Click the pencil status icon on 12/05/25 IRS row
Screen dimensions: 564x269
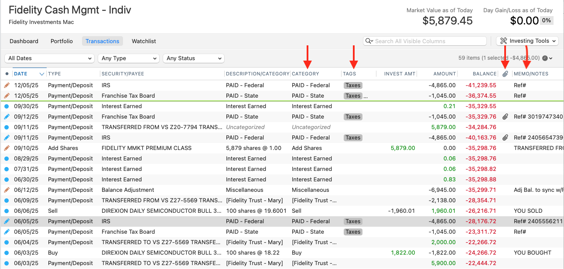pos(7,85)
